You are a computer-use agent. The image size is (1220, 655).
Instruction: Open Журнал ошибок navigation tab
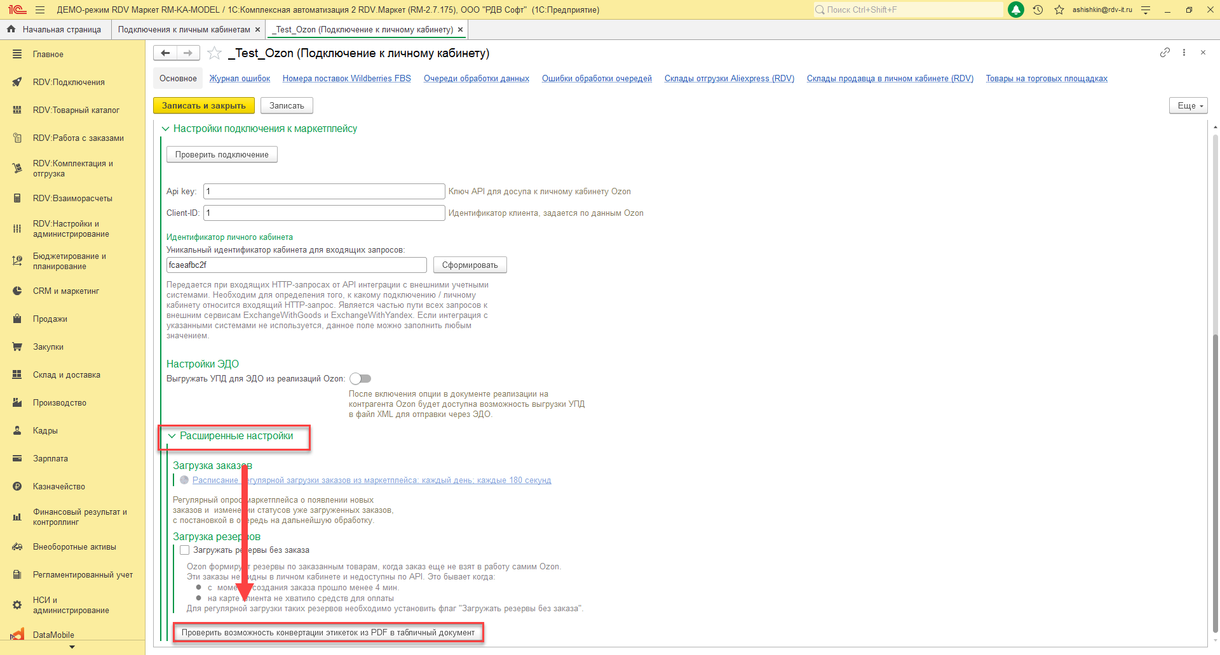(x=240, y=79)
